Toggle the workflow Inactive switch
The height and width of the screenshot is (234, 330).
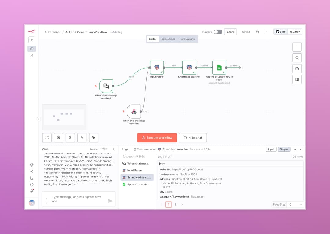218,32
